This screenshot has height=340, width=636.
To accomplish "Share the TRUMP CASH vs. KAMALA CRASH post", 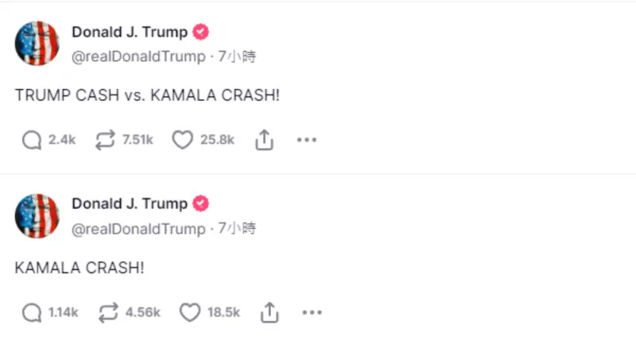I will [x=264, y=140].
